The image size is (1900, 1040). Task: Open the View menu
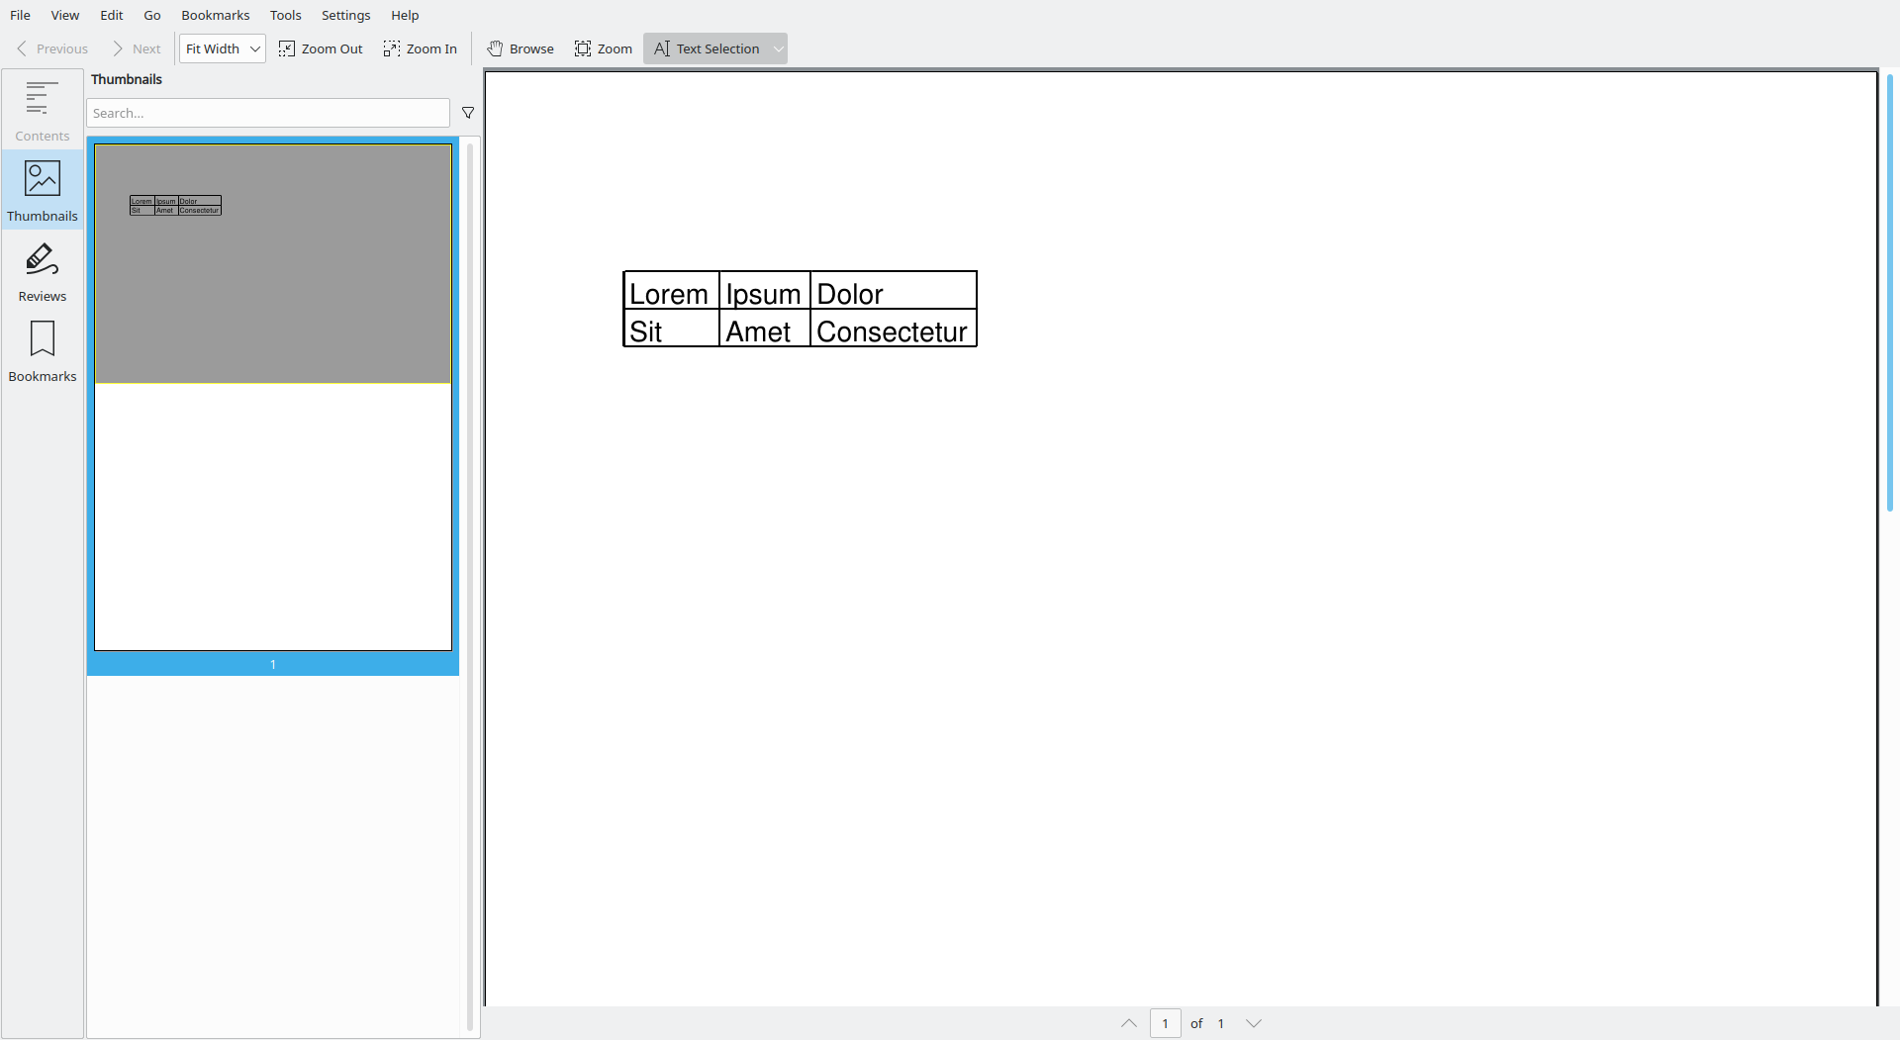[65, 15]
